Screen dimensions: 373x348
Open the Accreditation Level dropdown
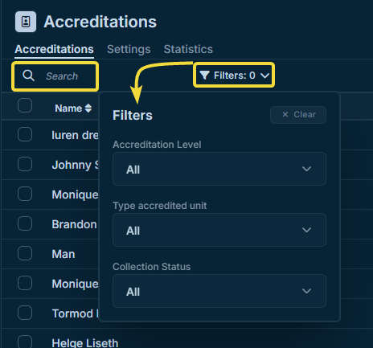point(219,169)
